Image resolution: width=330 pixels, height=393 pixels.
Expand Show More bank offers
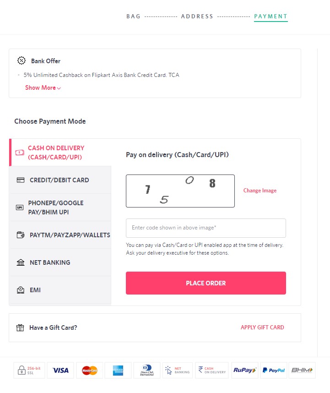(43, 88)
